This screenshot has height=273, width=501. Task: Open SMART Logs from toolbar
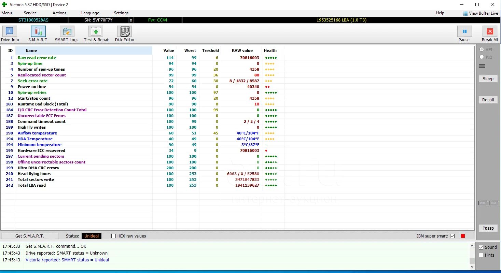67,34
